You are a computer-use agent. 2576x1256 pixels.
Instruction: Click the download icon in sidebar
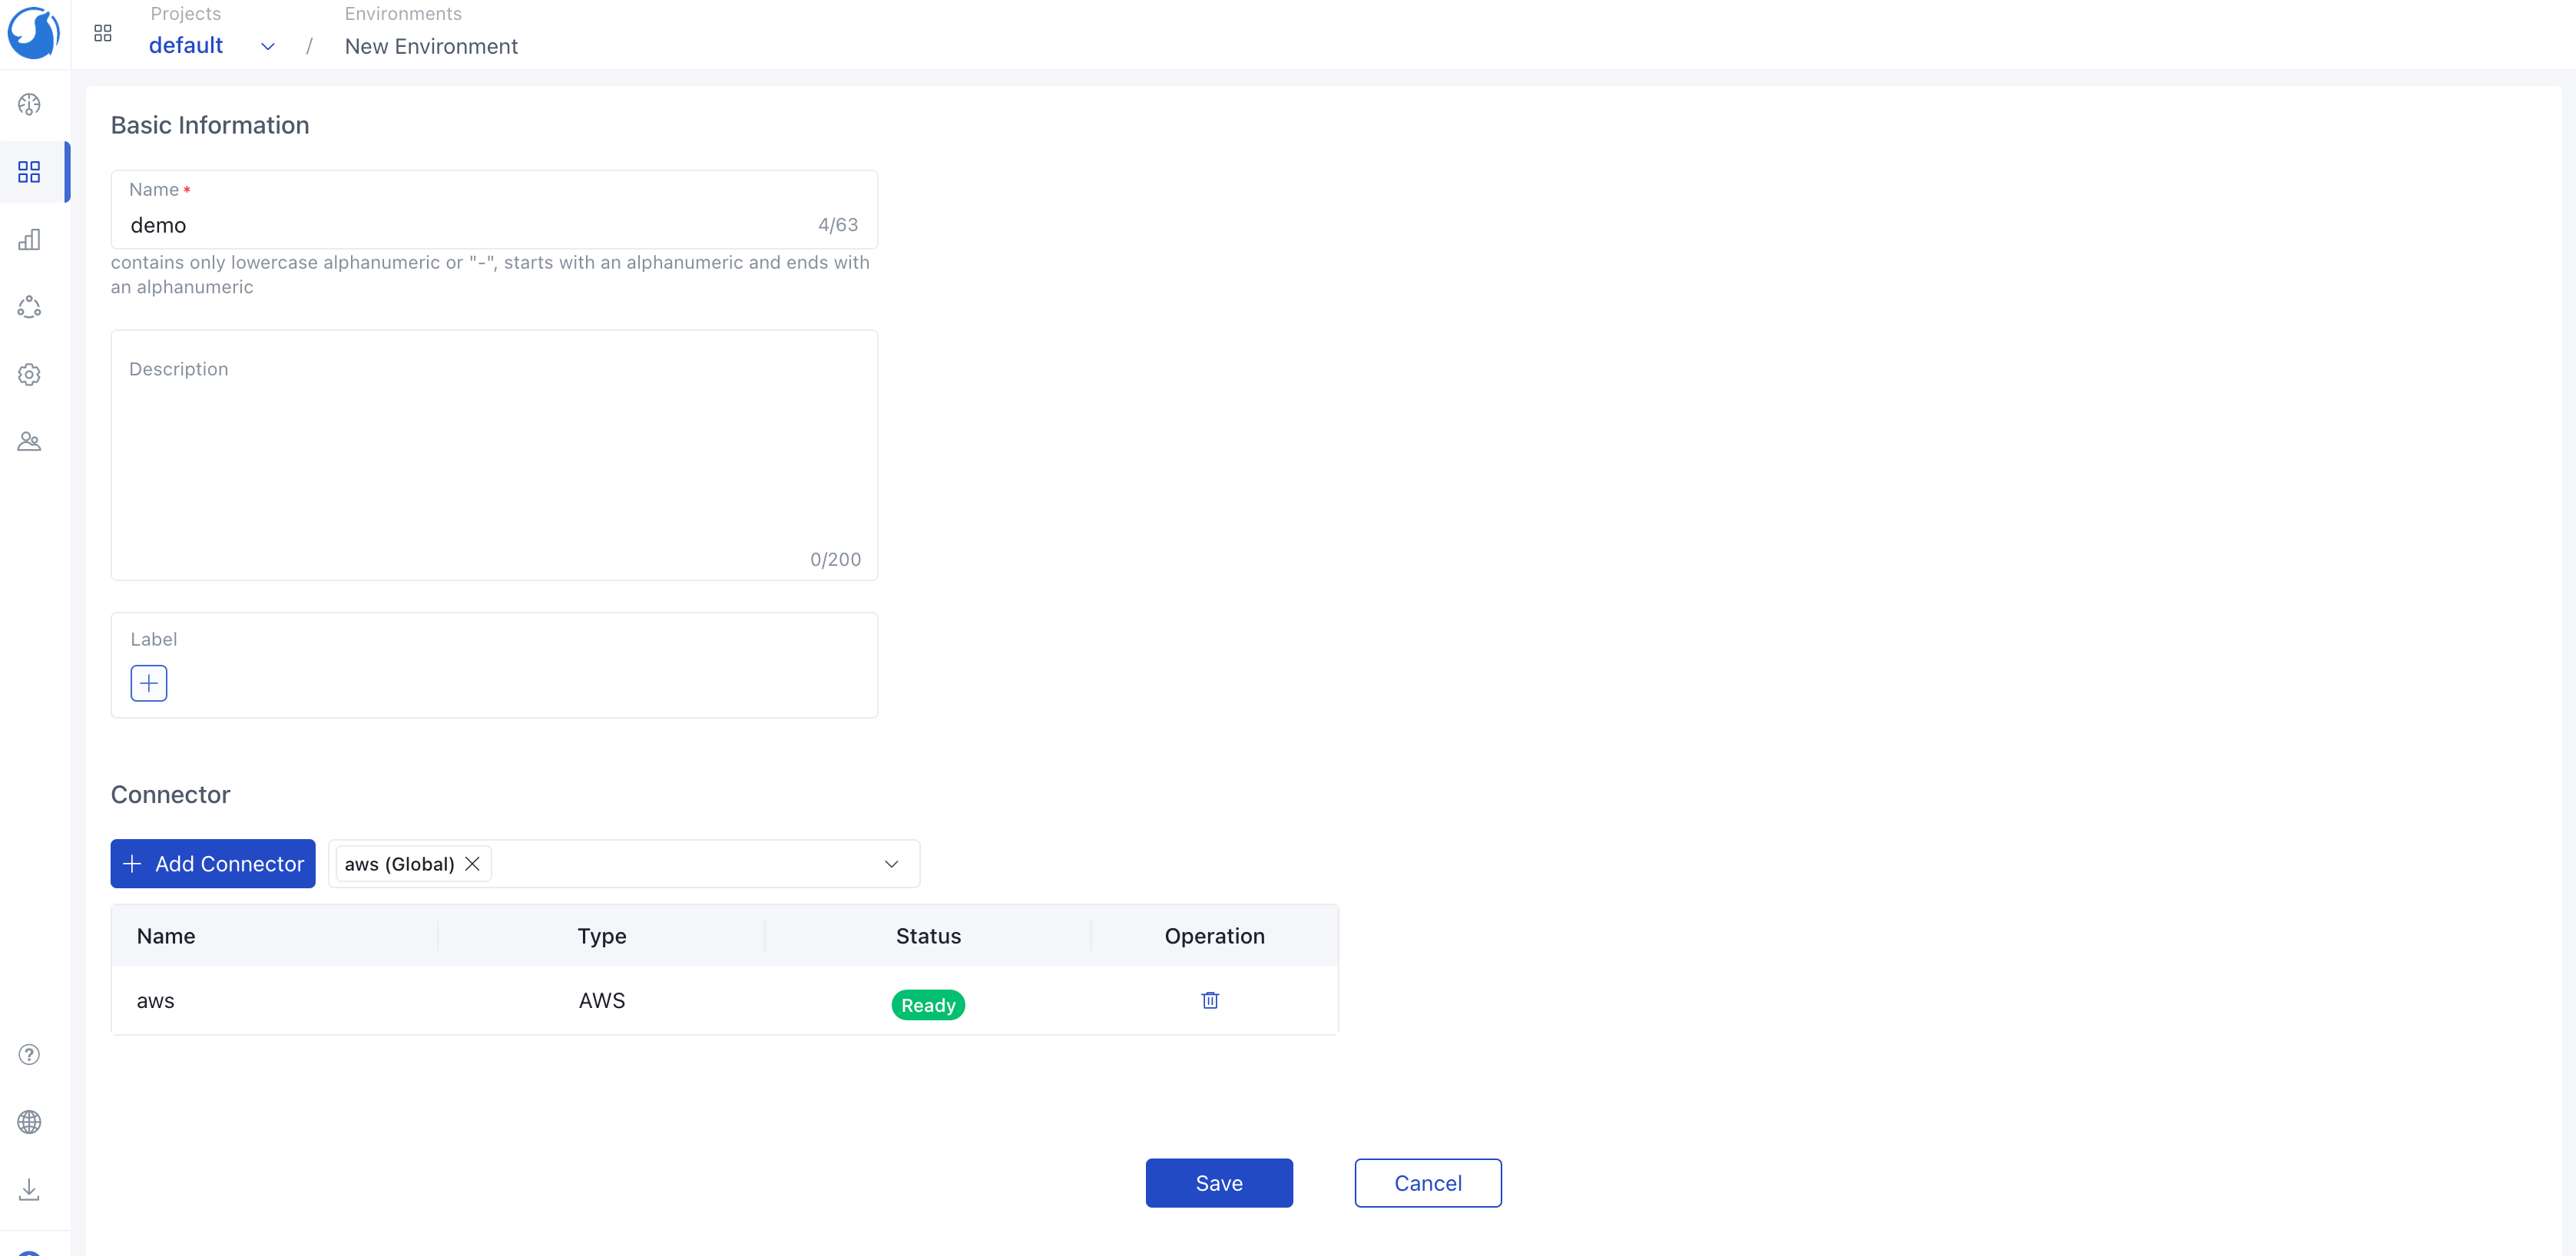pos(29,1189)
